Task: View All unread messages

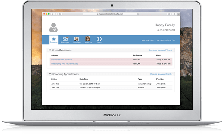Action: 169,50
